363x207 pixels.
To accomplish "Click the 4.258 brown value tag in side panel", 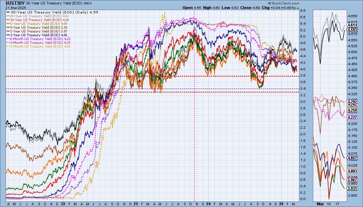I will pyautogui.click(x=352, y=110).
